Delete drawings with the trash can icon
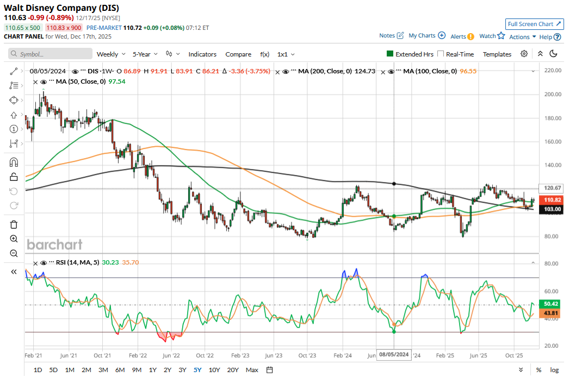The image size is (570, 377). [14, 224]
